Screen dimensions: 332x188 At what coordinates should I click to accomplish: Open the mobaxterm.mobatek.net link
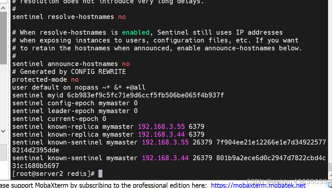(x=258, y=185)
